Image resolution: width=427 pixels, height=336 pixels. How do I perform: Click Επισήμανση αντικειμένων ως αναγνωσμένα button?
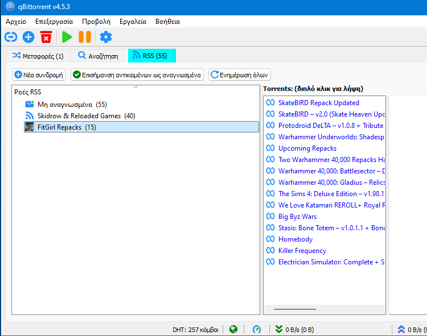137,74
